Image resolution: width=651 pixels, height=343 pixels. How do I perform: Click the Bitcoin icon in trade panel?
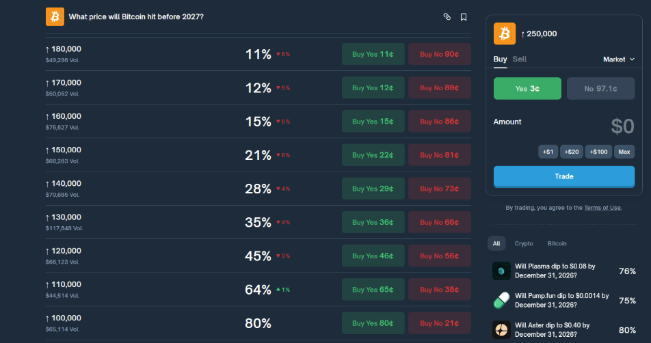point(504,33)
